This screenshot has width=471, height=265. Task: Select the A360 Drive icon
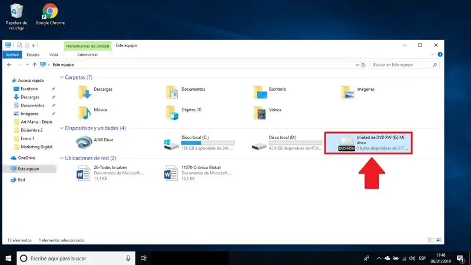pos(84,143)
